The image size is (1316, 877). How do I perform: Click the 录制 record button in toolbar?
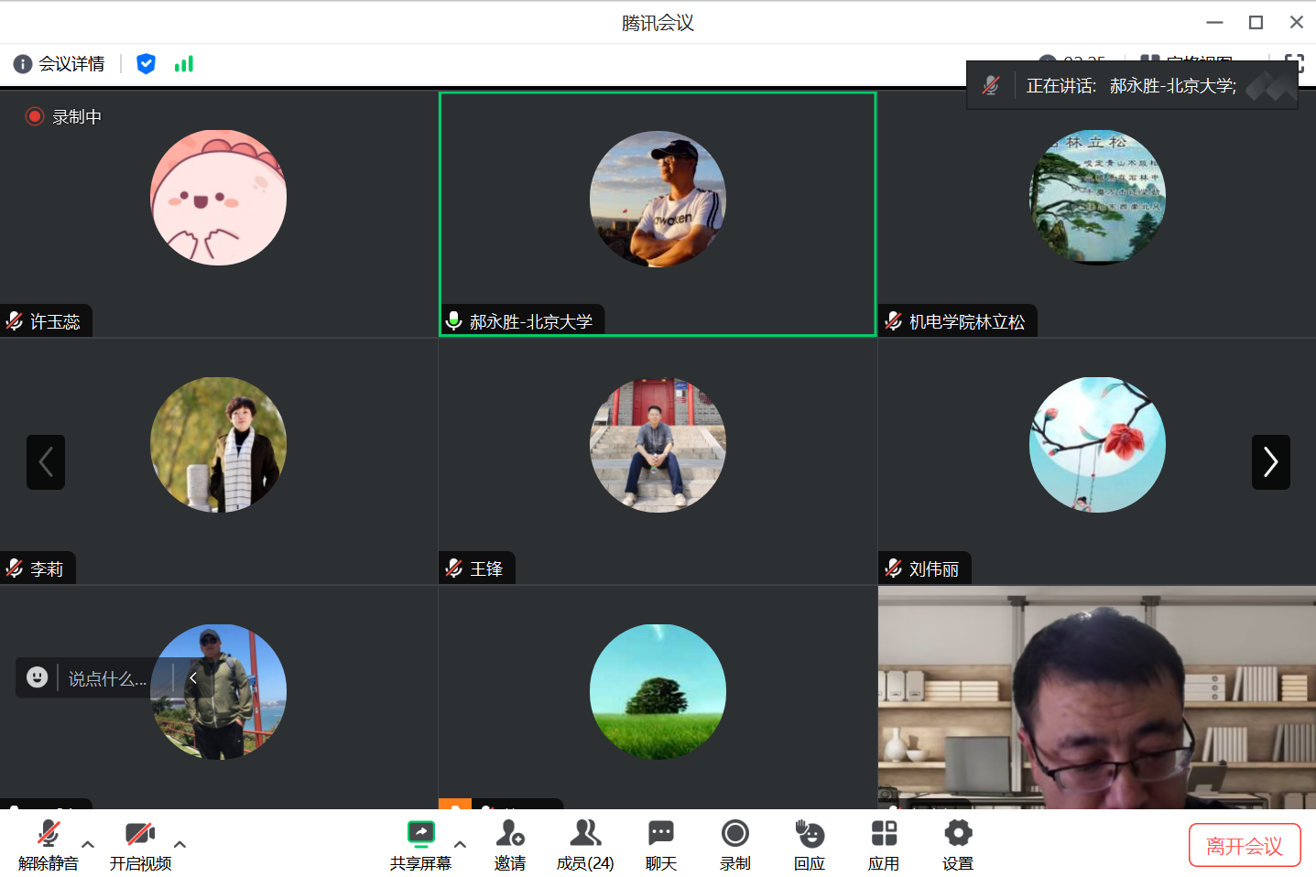[734, 845]
